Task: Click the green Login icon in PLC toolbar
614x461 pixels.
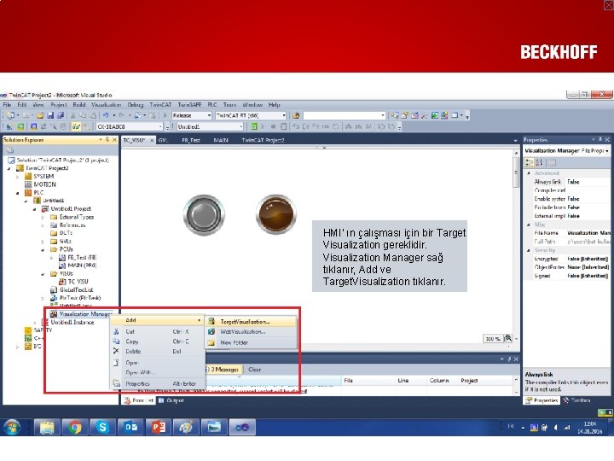Action: (254, 126)
